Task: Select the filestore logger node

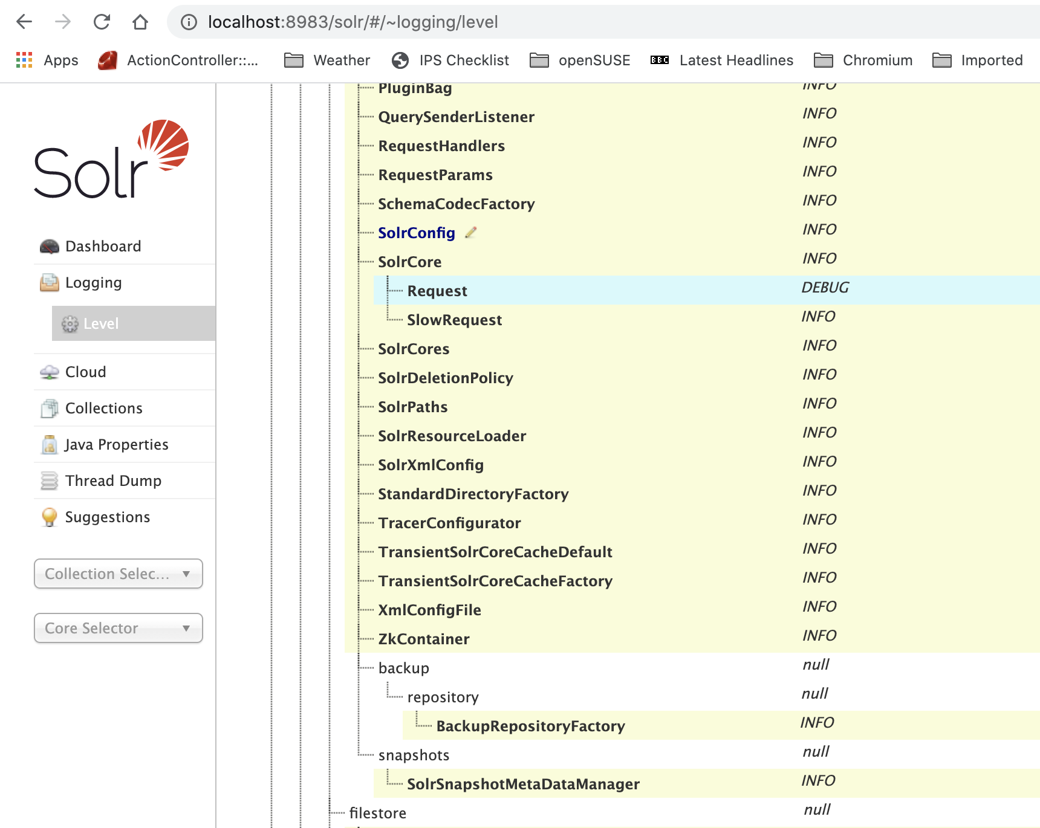Action: point(378,813)
